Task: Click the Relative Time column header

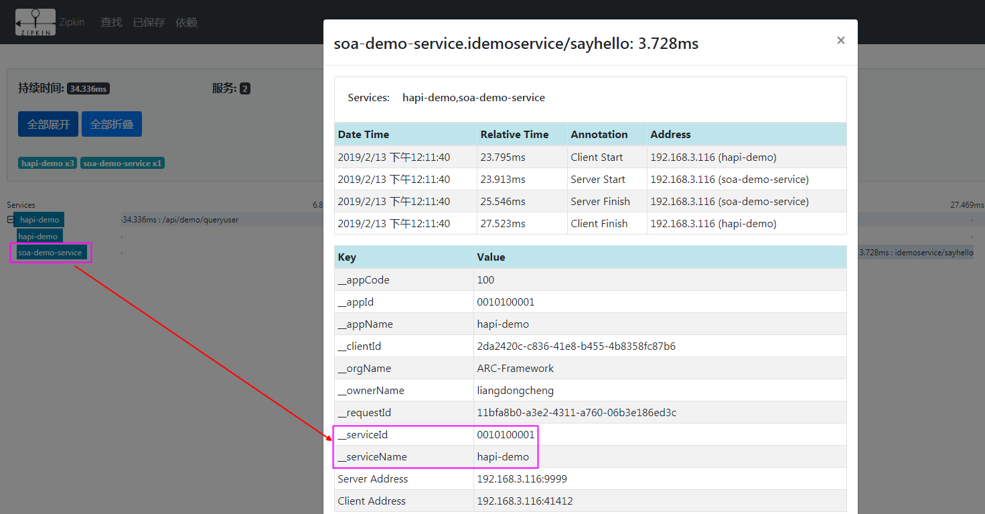Action: click(522, 134)
